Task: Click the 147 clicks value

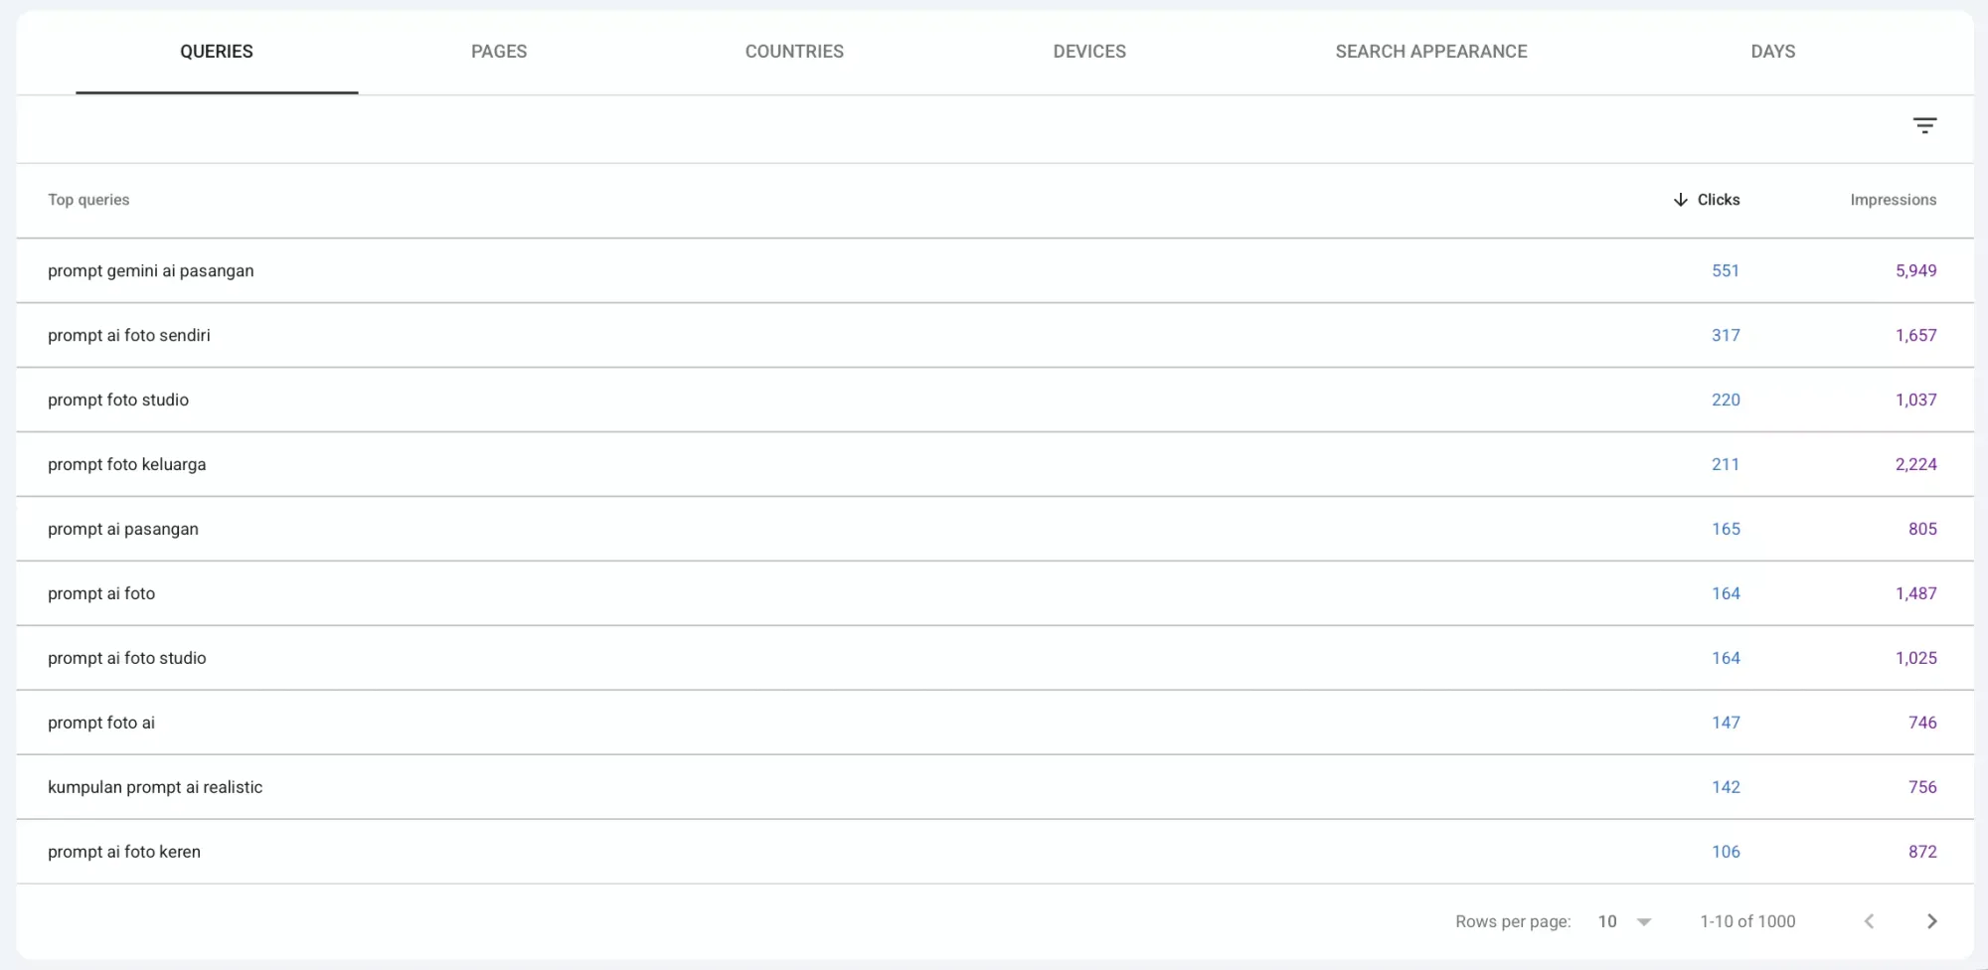Action: coord(1726,723)
